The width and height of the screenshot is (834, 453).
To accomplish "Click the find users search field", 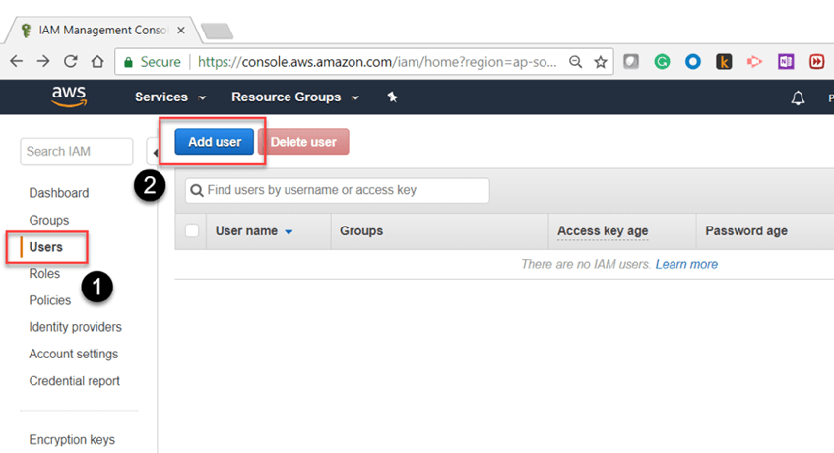I will (337, 190).
